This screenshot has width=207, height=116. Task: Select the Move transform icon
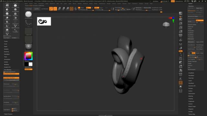(59, 9)
